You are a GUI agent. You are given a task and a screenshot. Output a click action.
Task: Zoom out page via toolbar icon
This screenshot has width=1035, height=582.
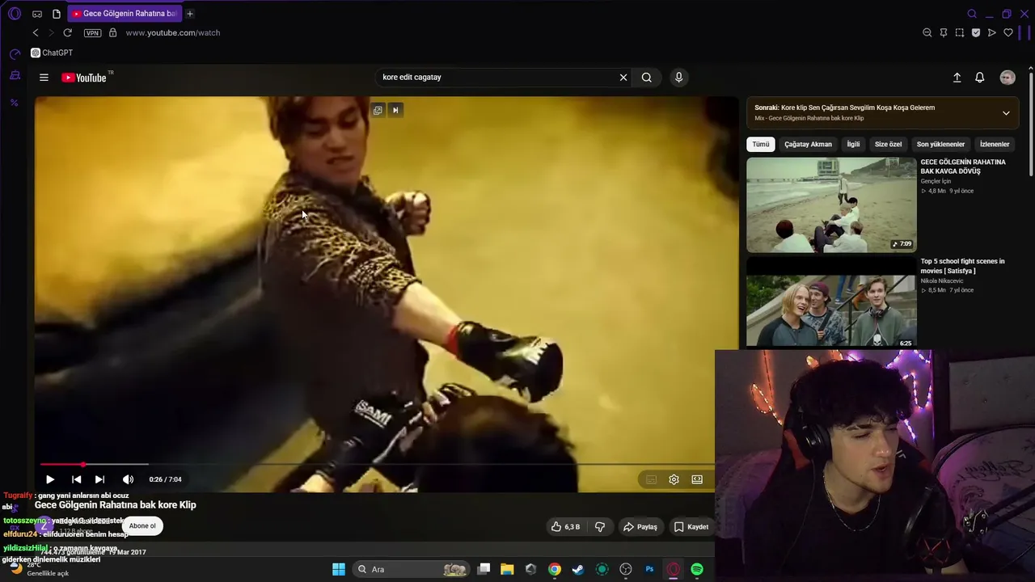927,33
